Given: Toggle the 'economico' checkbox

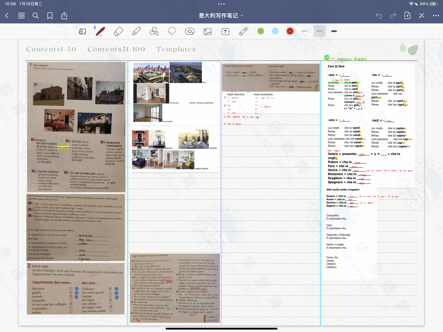Looking at the screenshot, I should coord(71,308).
